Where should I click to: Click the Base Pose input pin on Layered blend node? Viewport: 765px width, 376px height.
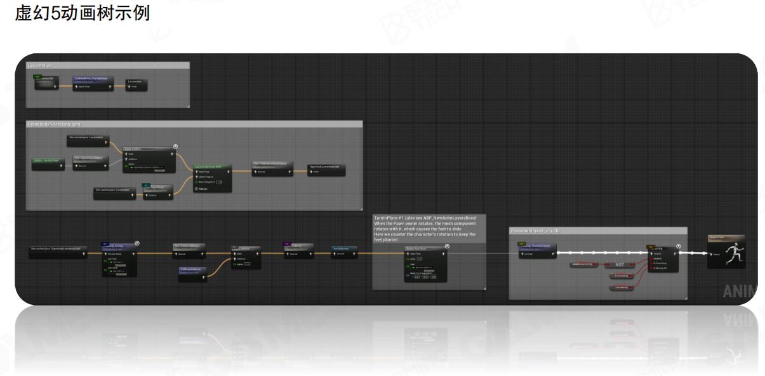click(197, 171)
